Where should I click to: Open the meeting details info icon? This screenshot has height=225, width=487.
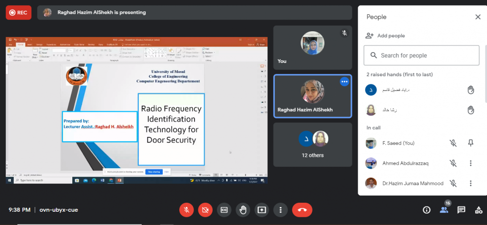coord(427,210)
